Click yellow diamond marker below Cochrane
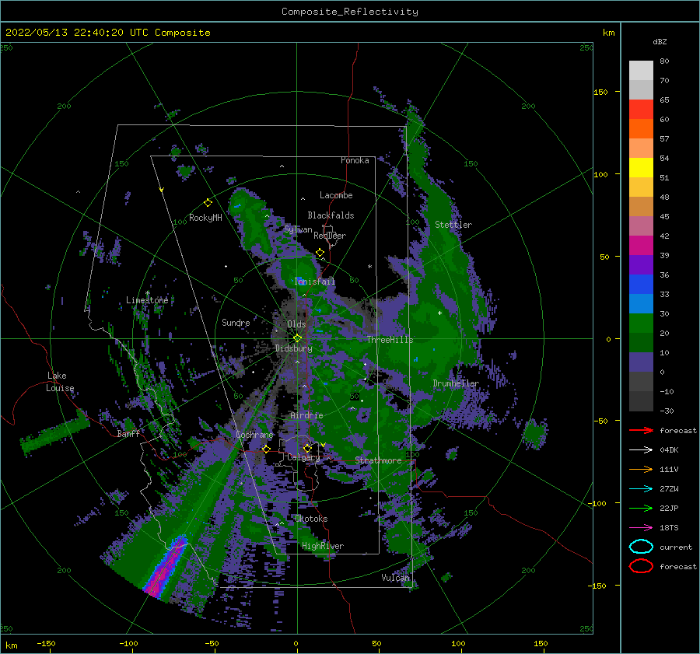 [x=266, y=449]
